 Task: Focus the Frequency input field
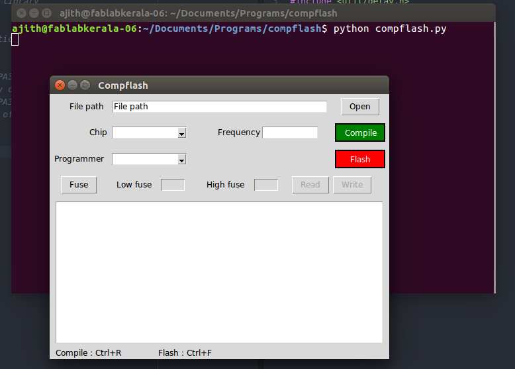point(290,132)
